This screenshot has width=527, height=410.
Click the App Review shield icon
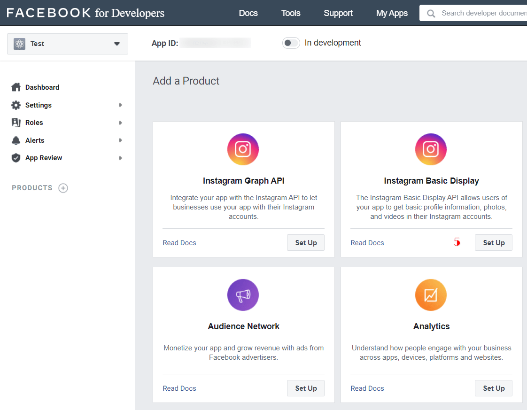[x=16, y=158]
